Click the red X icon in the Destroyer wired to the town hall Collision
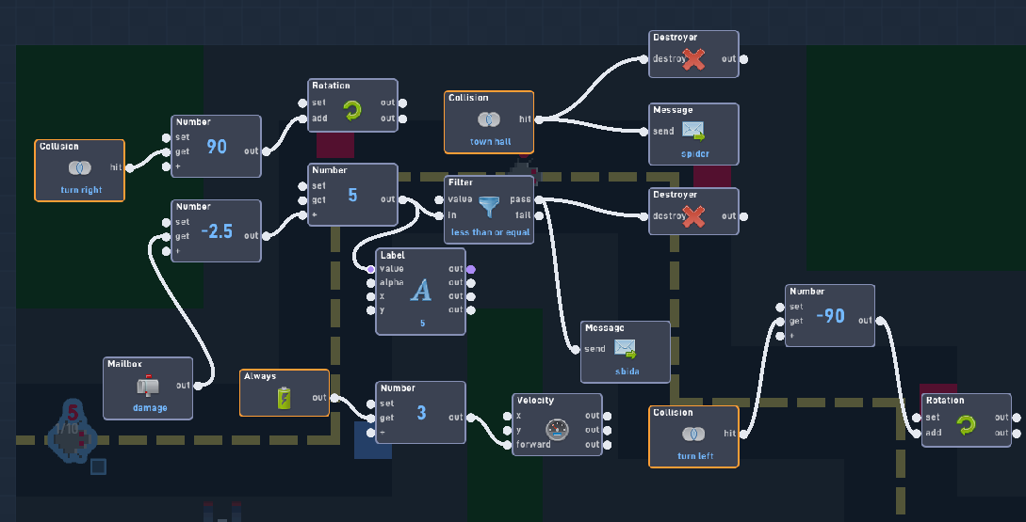This screenshot has width=1026, height=522. tap(693, 59)
